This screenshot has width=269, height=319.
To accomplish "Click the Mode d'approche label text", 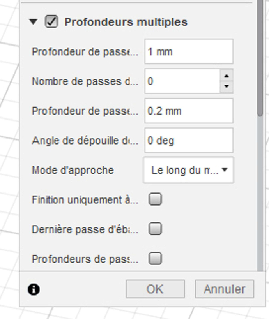I will coord(73,170).
